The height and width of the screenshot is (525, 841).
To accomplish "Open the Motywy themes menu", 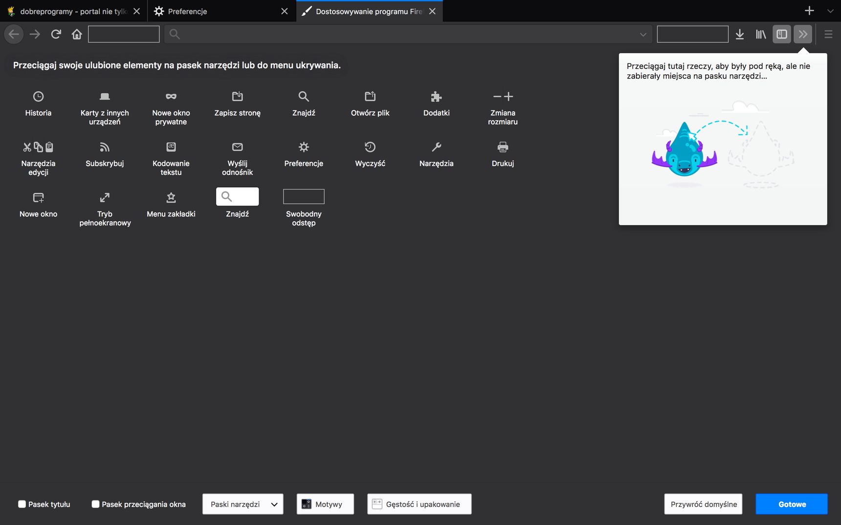I will click(325, 504).
